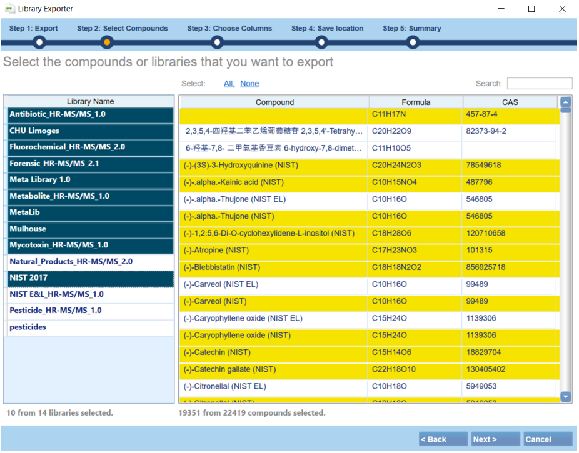This screenshot has height=453, width=579.
Task: Click the Step 4: Save location label
Action: click(x=327, y=28)
